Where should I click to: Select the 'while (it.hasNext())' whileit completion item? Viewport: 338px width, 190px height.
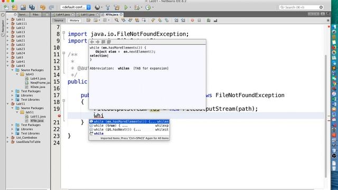(x=129, y=130)
